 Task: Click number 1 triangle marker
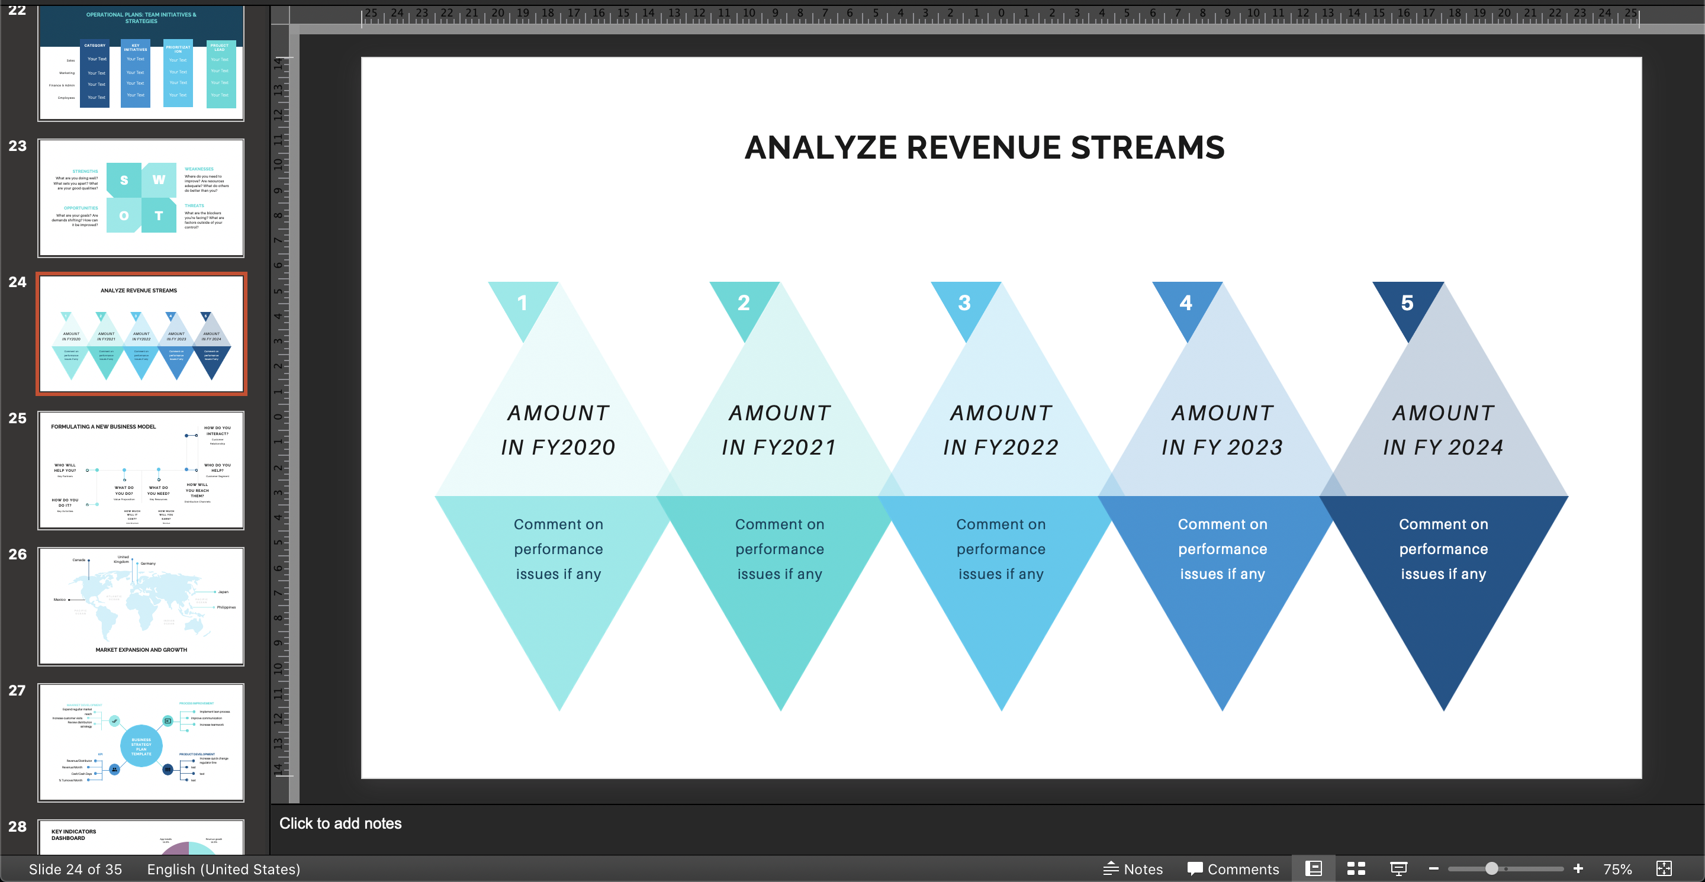click(x=523, y=302)
